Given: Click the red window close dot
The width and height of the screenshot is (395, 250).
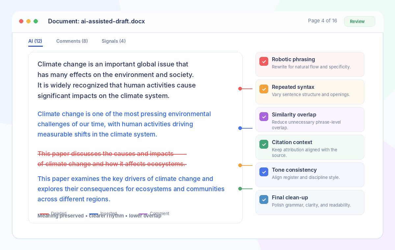Looking at the screenshot, I should [x=21, y=21].
